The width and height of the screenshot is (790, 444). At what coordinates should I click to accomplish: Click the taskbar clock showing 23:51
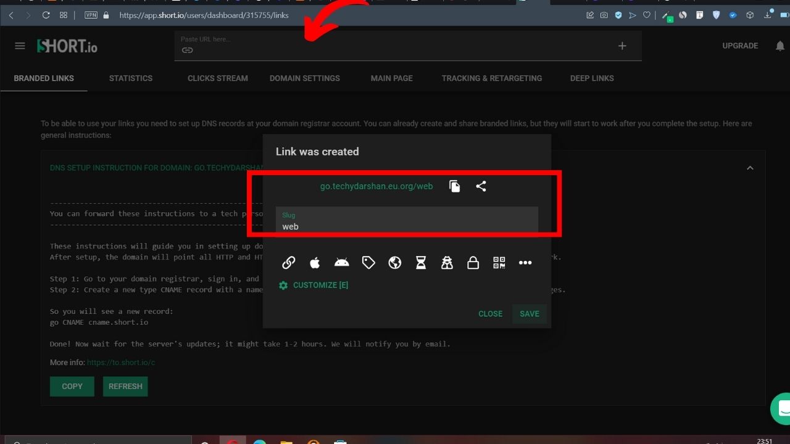click(x=764, y=440)
